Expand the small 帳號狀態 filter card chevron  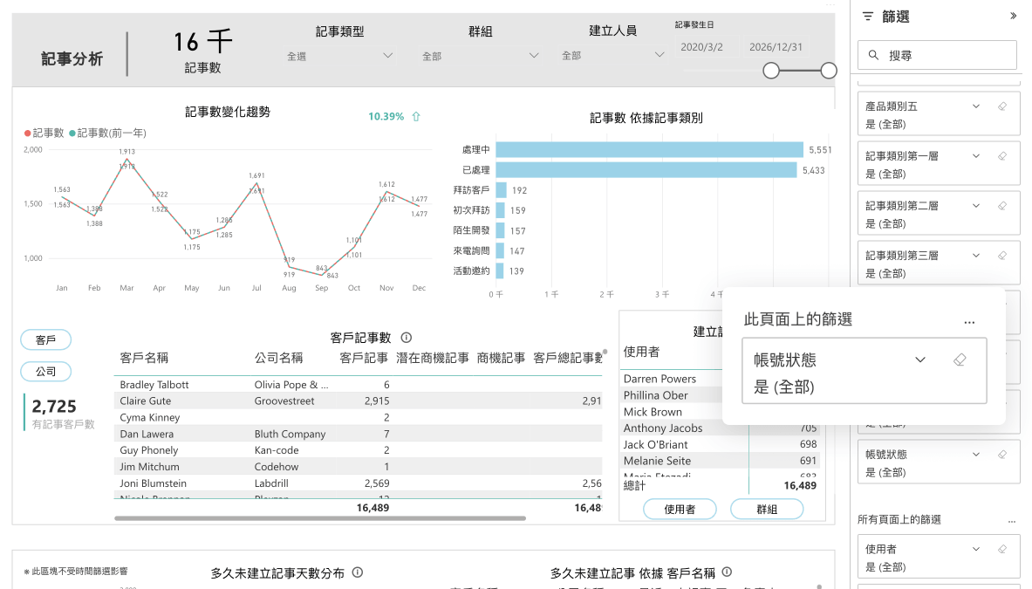(976, 454)
